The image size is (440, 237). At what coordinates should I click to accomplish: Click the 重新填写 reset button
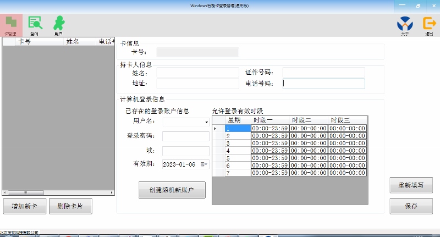(407, 185)
